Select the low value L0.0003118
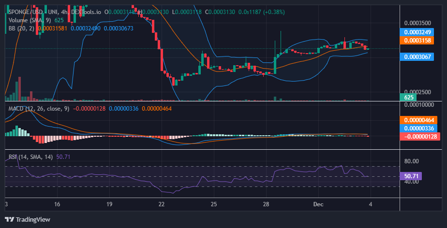 click(x=187, y=12)
